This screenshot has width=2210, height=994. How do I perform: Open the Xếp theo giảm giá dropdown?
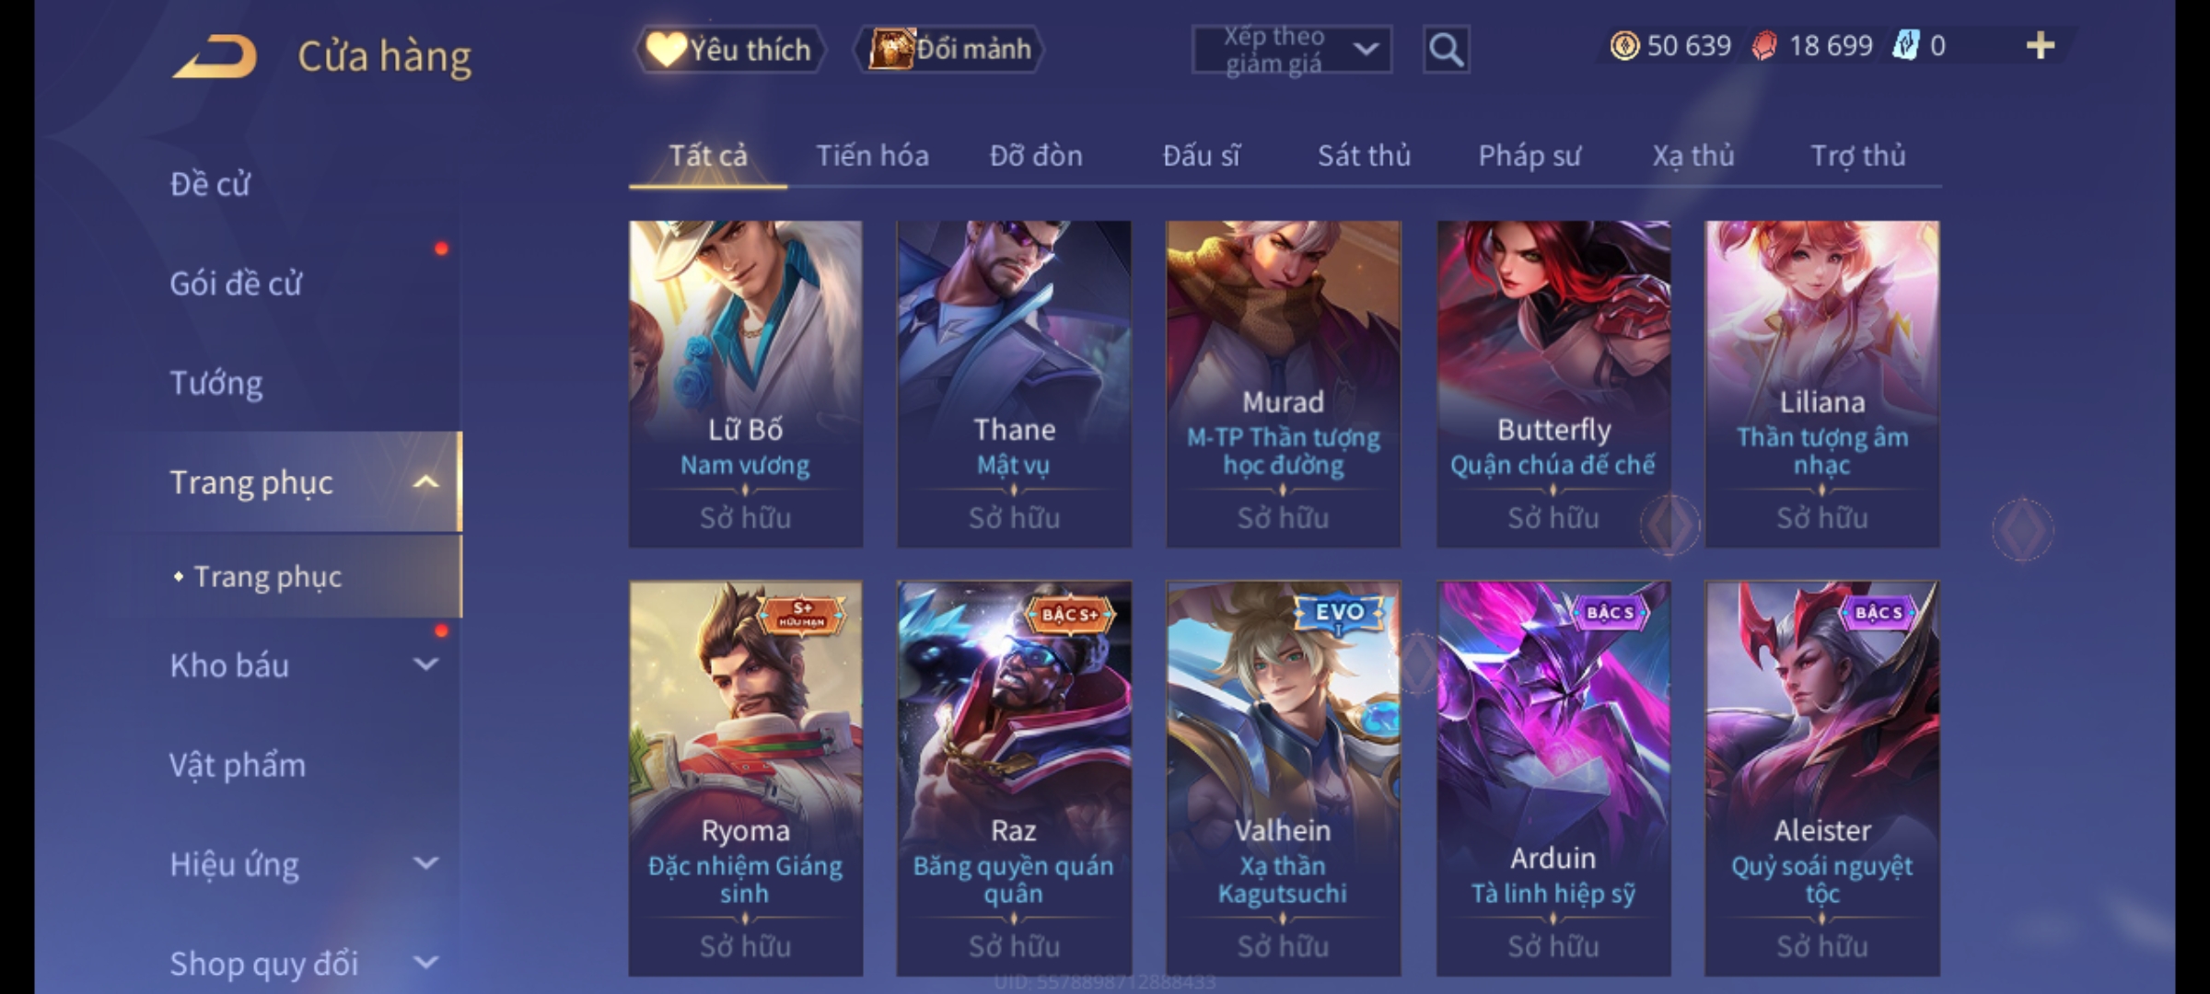pyautogui.click(x=1292, y=50)
